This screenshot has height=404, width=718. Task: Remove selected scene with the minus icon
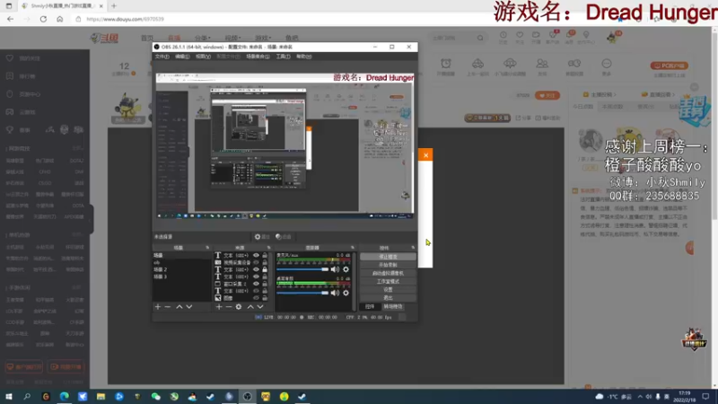pos(168,306)
